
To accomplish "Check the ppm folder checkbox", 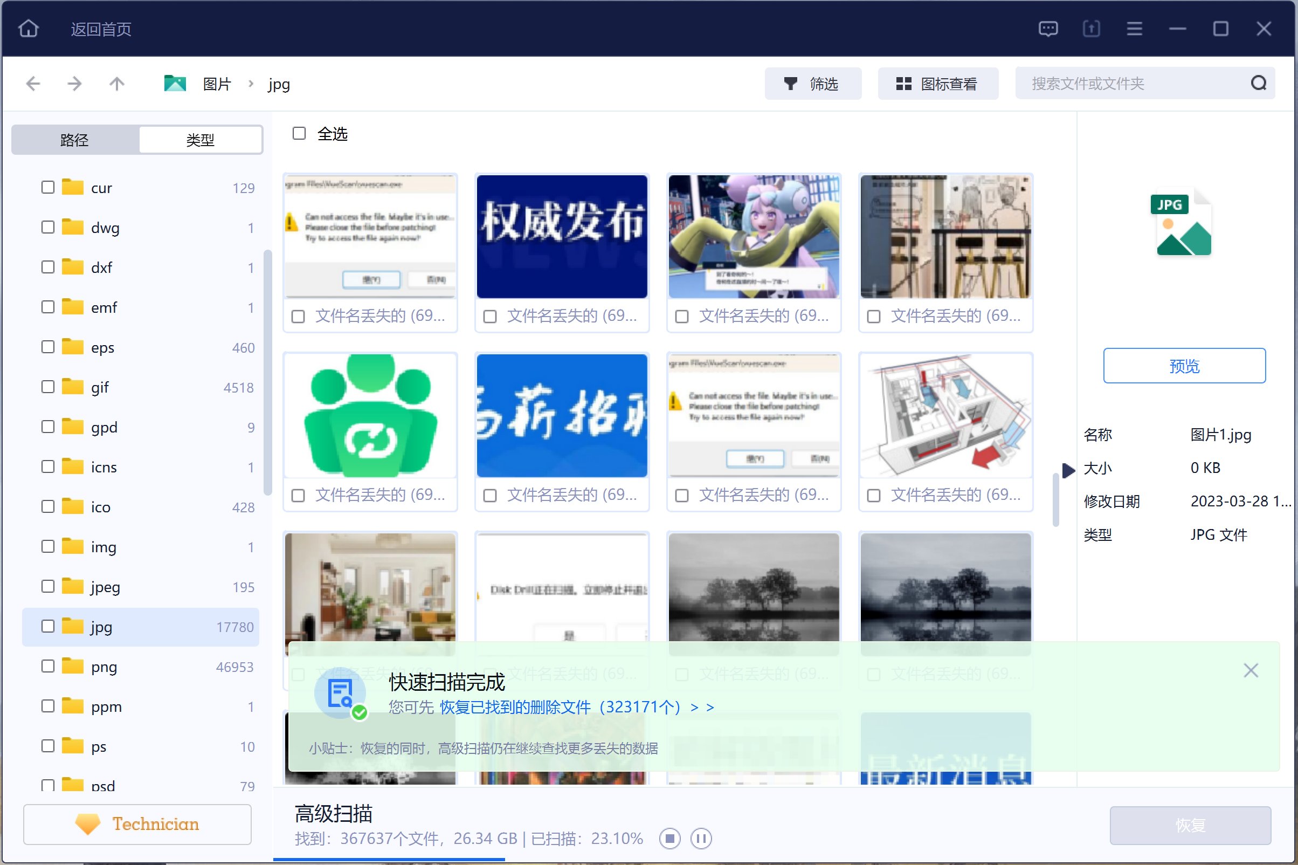I will [x=48, y=706].
